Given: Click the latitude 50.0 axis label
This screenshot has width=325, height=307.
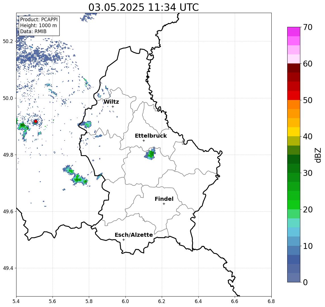Looking at the screenshot, I should tap(8, 98).
